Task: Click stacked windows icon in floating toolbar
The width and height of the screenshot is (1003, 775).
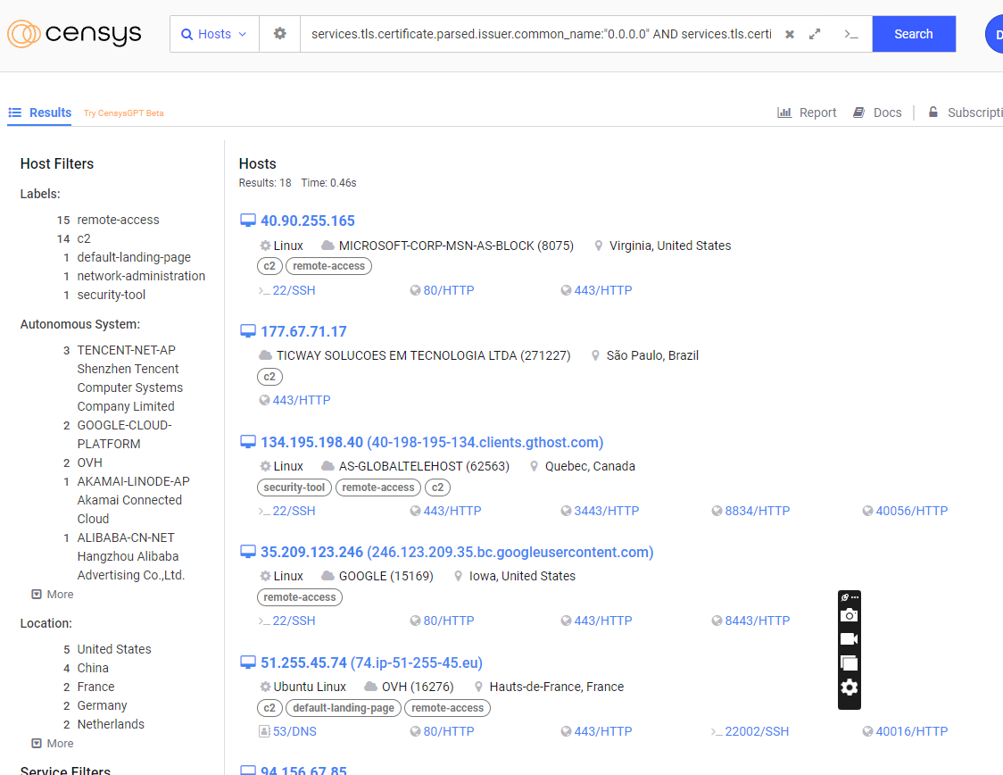Action: [x=849, y=663]
